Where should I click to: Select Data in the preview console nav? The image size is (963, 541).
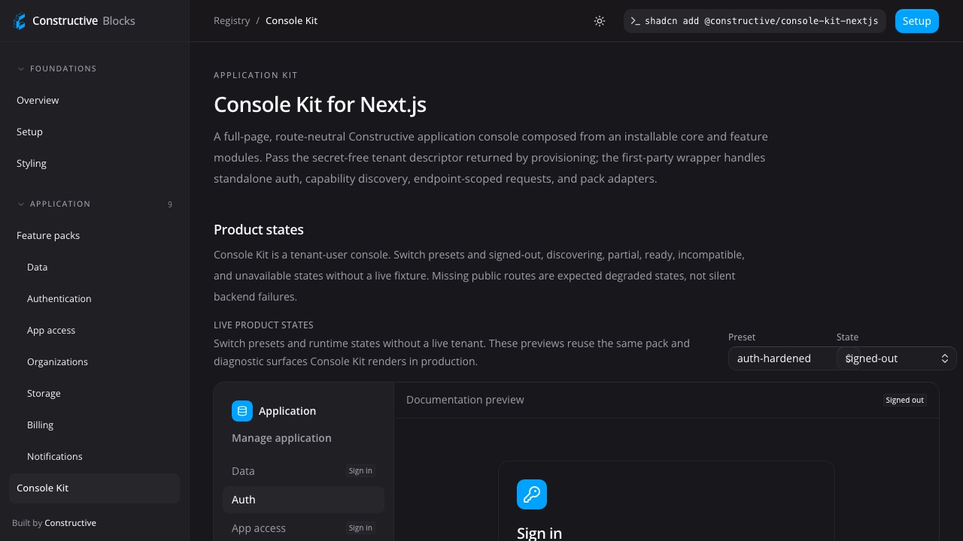[x=303, y=471]
